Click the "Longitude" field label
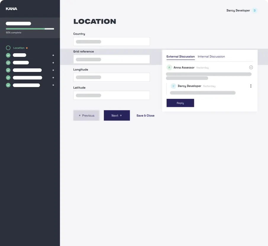The height and width of the screenshot is (246, 268). (81, 70)
